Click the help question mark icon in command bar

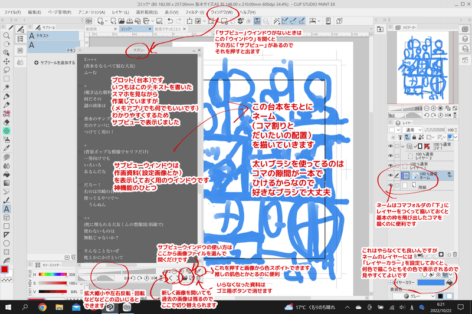pyautogui.click(x=340, y=21)
